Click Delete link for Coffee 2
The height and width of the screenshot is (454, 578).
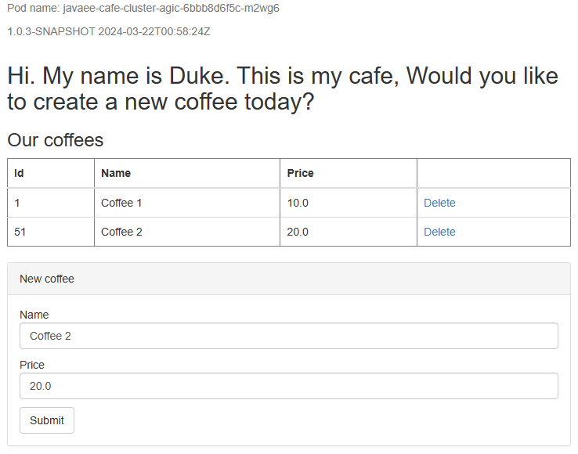pyautogui.click(x=439, y=232)
